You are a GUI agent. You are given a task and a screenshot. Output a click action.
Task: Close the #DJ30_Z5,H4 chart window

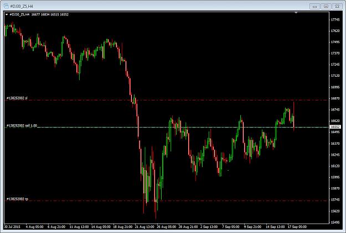pyautogui.click(x=337, y=7)
